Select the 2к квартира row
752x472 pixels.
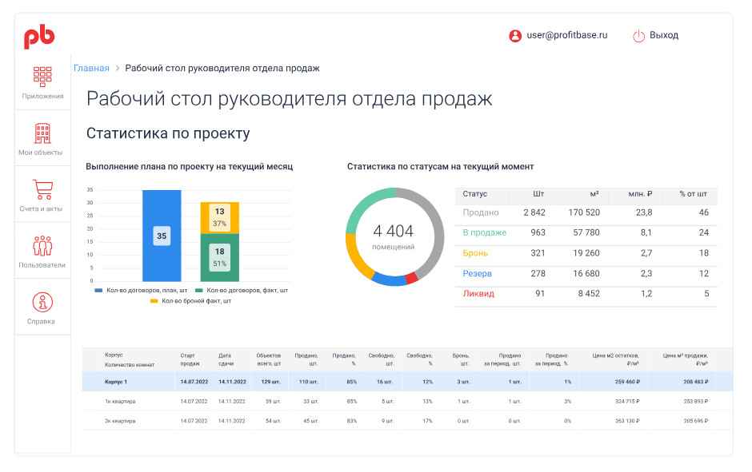(407, 421)
